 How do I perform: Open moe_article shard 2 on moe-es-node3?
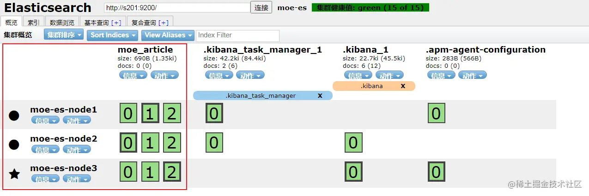172,172
